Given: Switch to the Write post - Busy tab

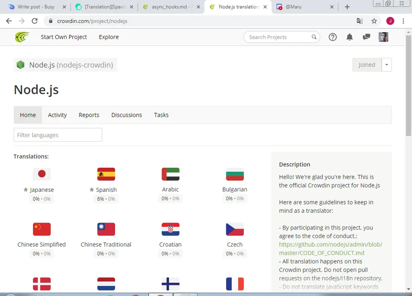Looking at the screenshot, I should pos(36,7).
